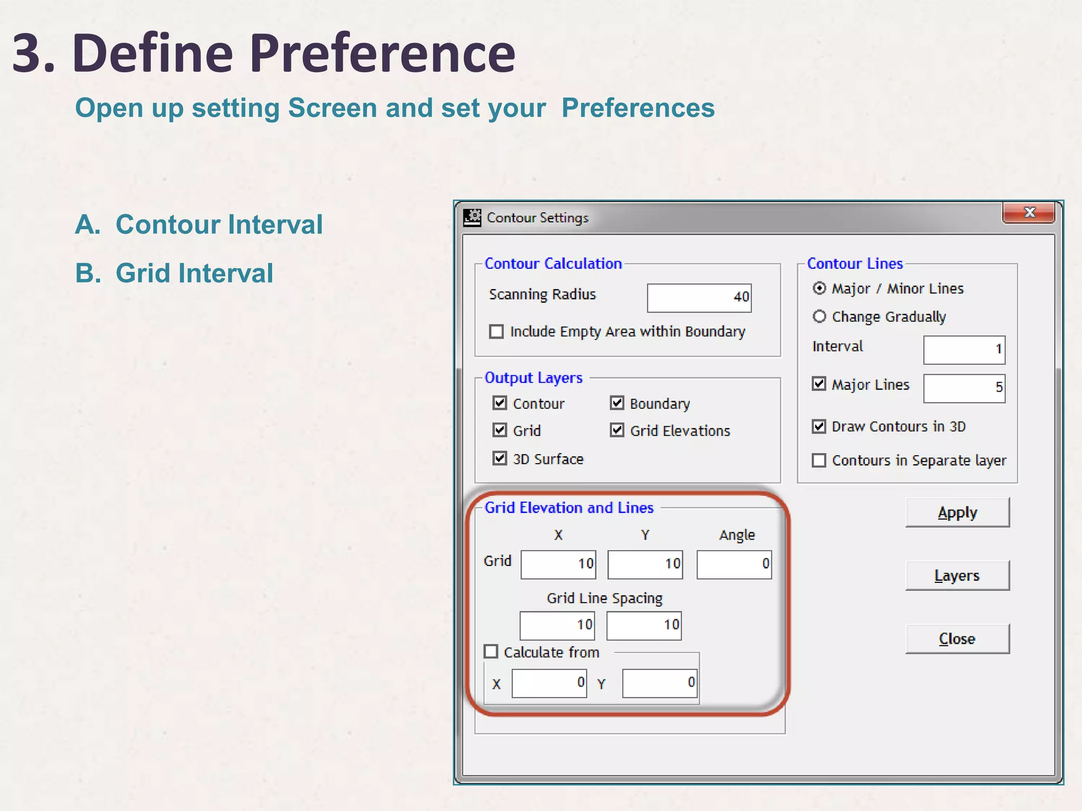The height and width of the screenshot is (811, 1082).
Task: Toggle the Grid output layer checkbox
Action: pos(500,430)
